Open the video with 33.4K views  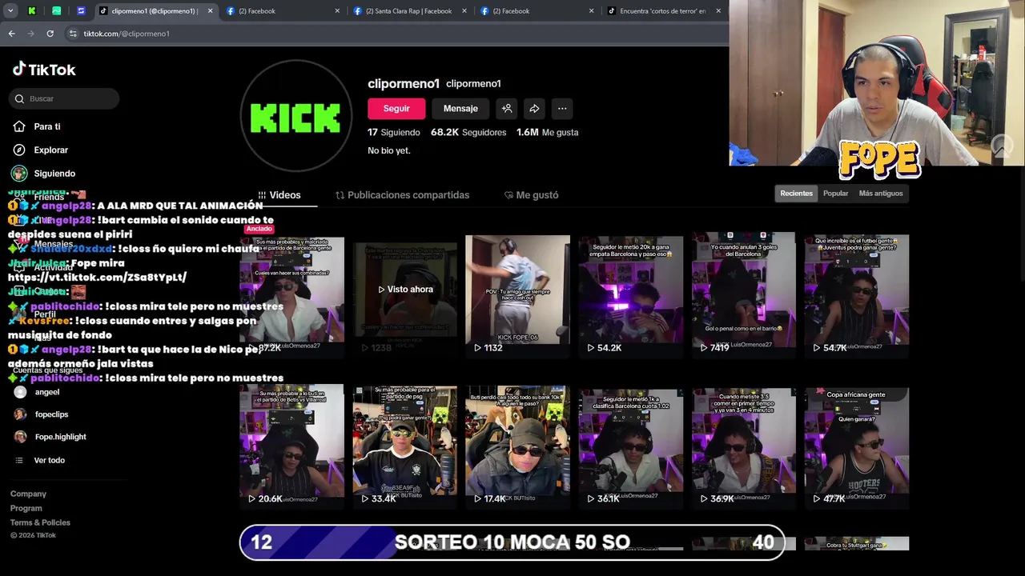[x=405, y=446]
